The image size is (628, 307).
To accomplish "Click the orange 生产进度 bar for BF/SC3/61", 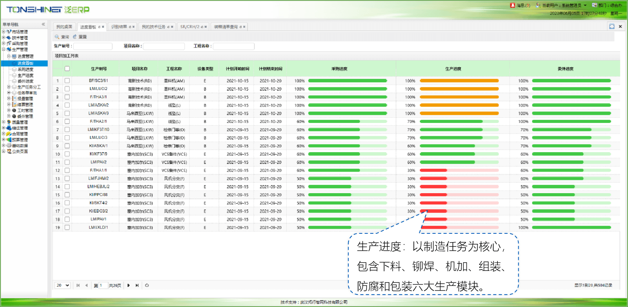I will point(459,81).
